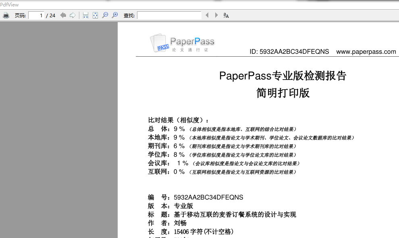
Task: Find next match arrow
Action: pyautogui.click(x=216, y=15)
